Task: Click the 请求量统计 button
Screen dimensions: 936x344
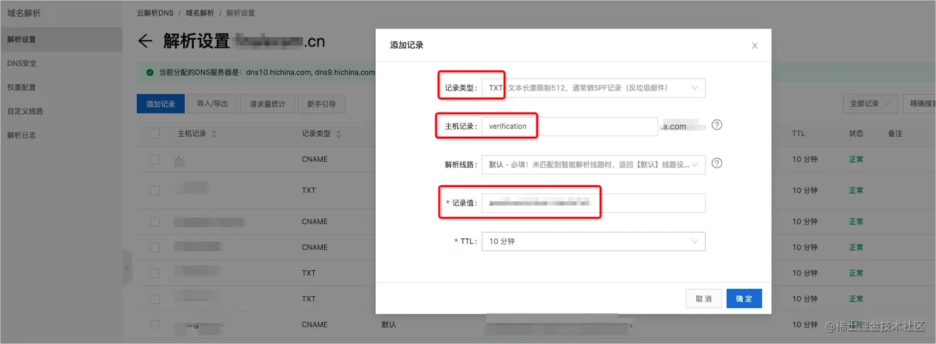Action: pyautogui.click(x=267, y=104)
